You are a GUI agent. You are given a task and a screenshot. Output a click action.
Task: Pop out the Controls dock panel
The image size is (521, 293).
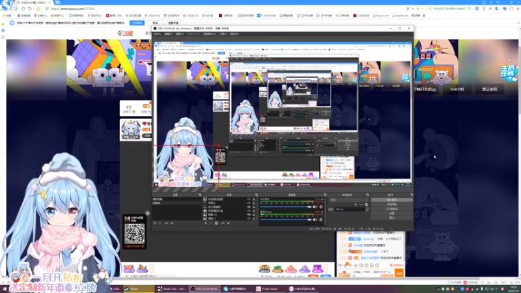412,195
